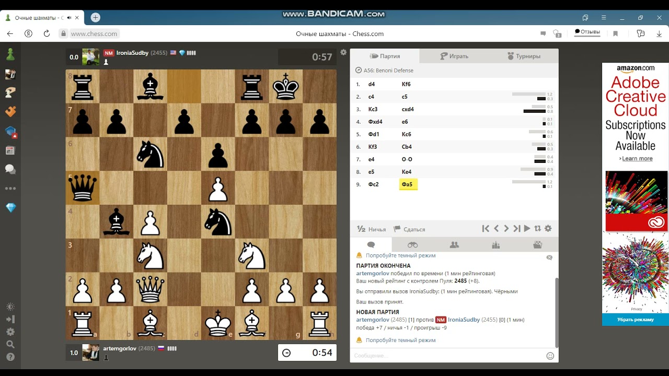Viewport: 669px width, 376px height.
Task: Open the Connect chat bubbles in sidebar
Action: [10, 169]
